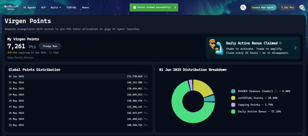The height and width of the screenshot is (136, 308).
Task: Click the Virgen Points page heading
Action: point(28,21)
